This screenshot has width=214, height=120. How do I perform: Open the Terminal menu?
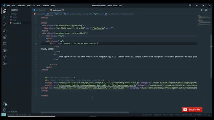tap(46, 5)
